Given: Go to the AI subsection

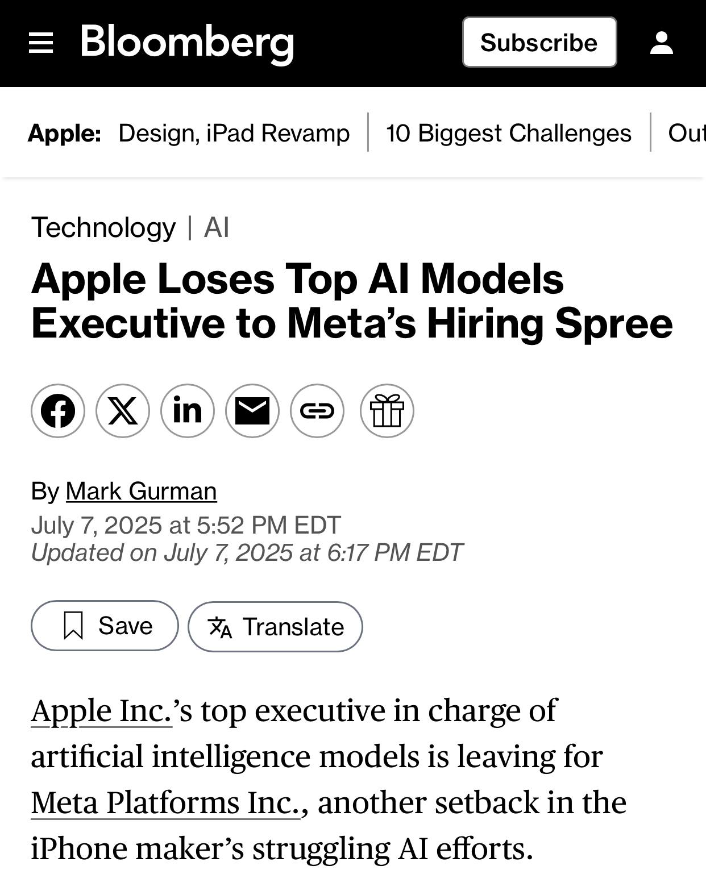Looking at the screenshot, I should pyautogui.click(x=217, y=227).
